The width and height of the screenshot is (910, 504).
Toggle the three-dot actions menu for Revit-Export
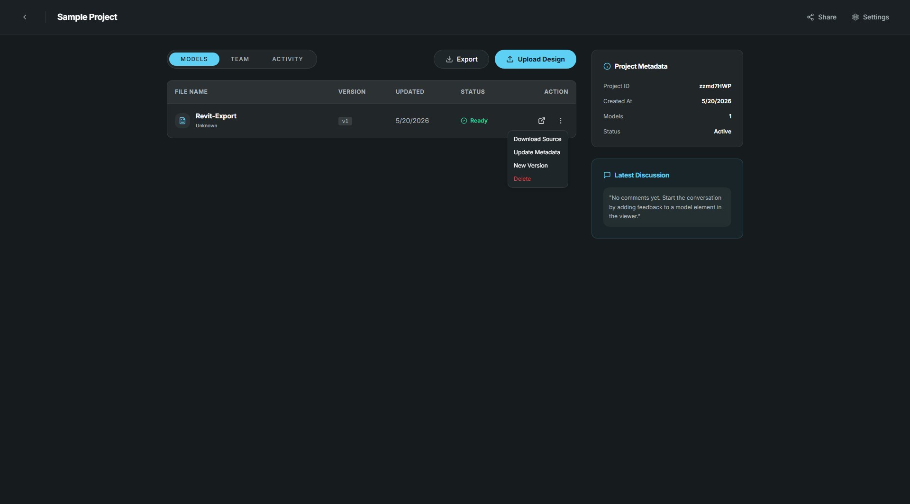560,121
